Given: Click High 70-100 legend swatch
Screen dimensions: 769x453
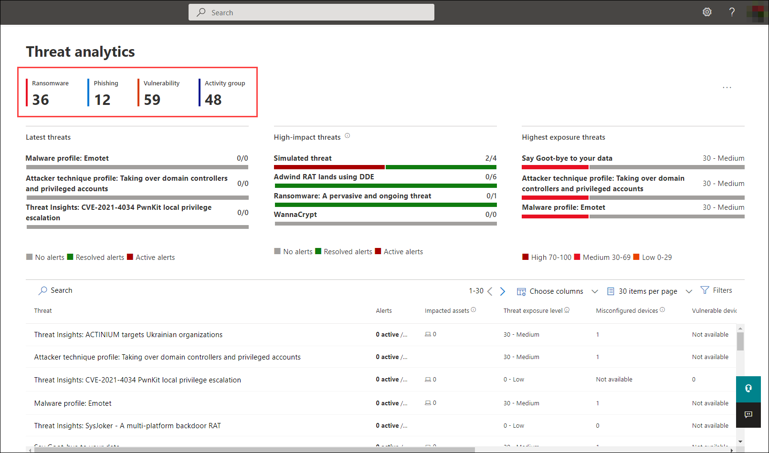Looking at the screenshot, I should tap(526, 257).
